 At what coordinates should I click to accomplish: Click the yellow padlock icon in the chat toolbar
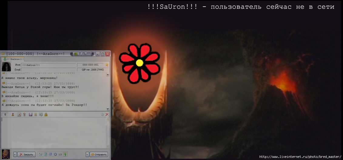[46, 115]
